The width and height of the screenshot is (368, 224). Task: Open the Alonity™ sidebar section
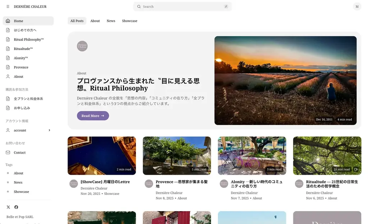point(22,58)
